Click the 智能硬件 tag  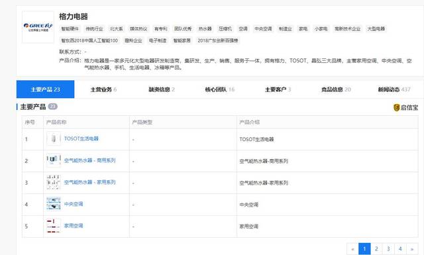pyautogui.click(x=70, y=28)
